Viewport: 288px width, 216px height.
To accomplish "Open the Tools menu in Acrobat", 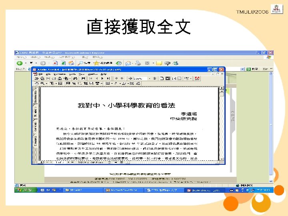I will (72, 74).
